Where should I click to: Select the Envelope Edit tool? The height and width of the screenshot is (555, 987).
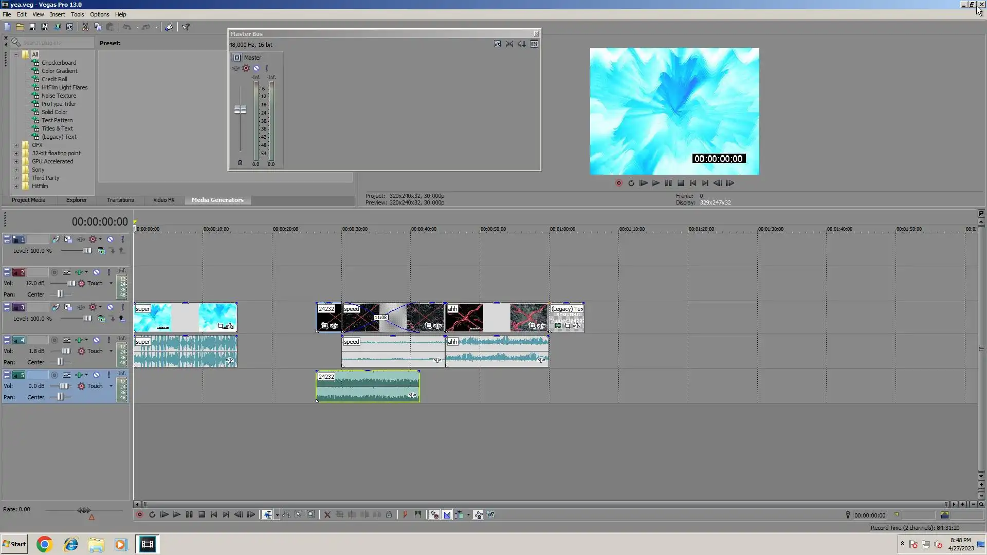click(x=286, y=515)
